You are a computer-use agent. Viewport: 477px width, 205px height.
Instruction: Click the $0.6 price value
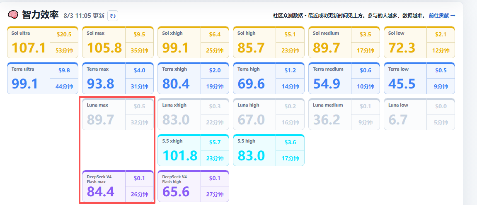(366, 70)
